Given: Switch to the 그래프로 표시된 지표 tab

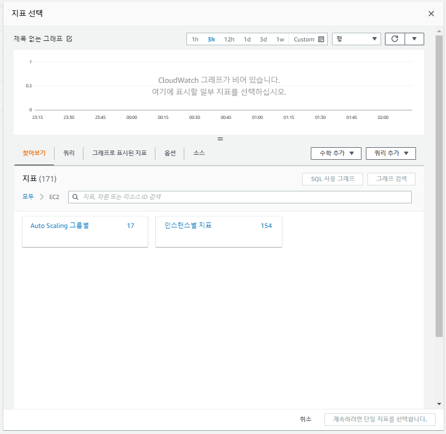Looking at the screenshot, I should click(119, 153).
